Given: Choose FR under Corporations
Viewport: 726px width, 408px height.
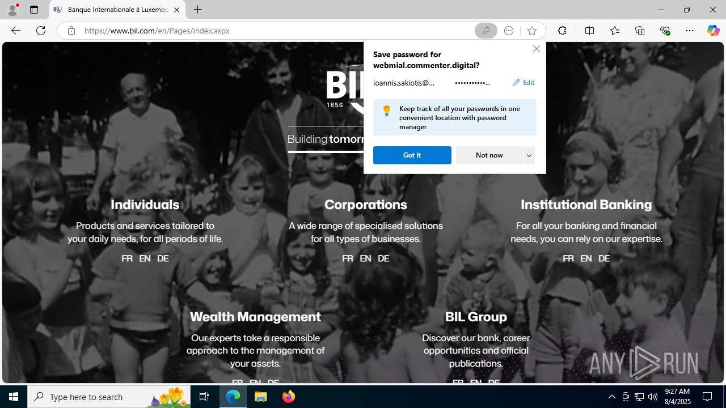Looking at the screenshot, I should pyautogui.click(x=348, y=258).
